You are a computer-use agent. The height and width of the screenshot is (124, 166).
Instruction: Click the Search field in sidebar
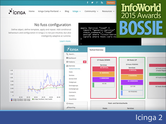76,54
